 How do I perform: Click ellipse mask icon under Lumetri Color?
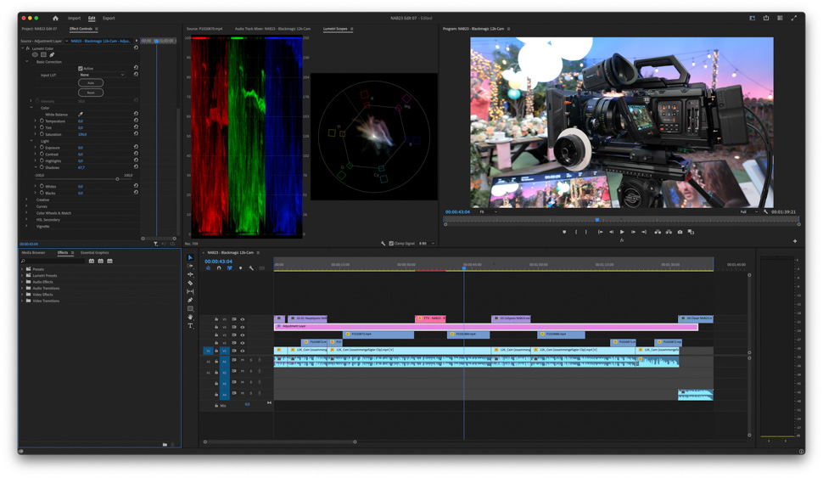35,54
